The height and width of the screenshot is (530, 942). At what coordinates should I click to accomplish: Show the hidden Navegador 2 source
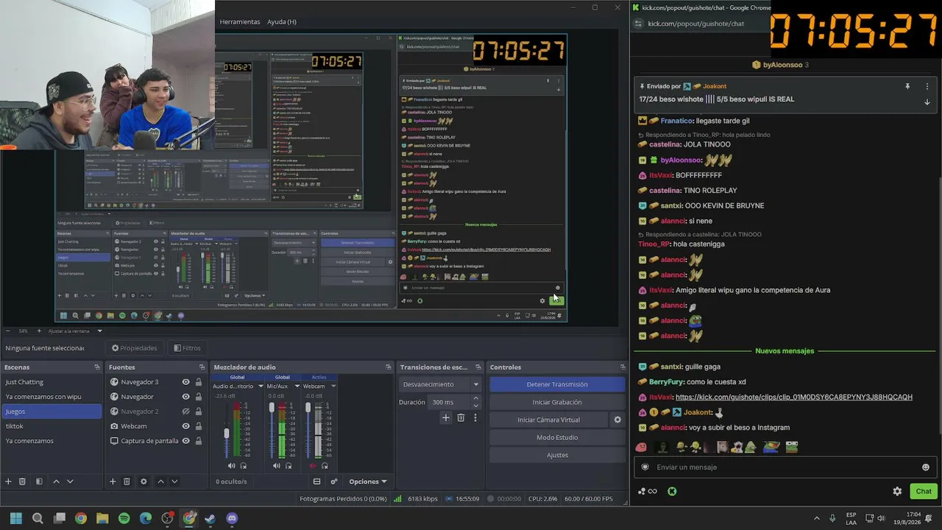(186, 411)
